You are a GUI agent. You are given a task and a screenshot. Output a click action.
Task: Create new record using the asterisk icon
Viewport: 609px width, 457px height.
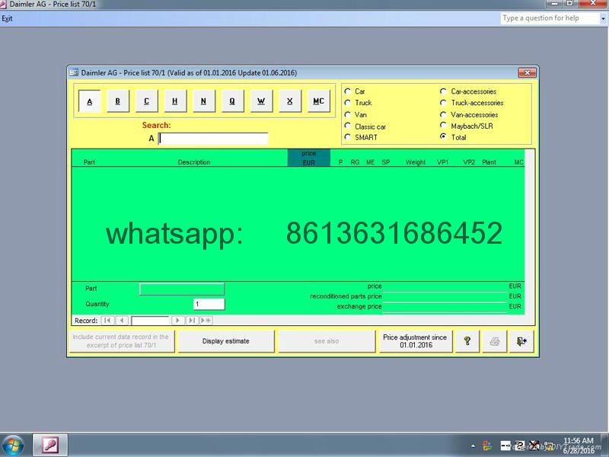206,321
